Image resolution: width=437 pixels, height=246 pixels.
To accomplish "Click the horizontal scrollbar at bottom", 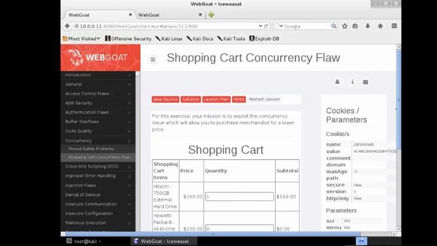I will [213, 234].
